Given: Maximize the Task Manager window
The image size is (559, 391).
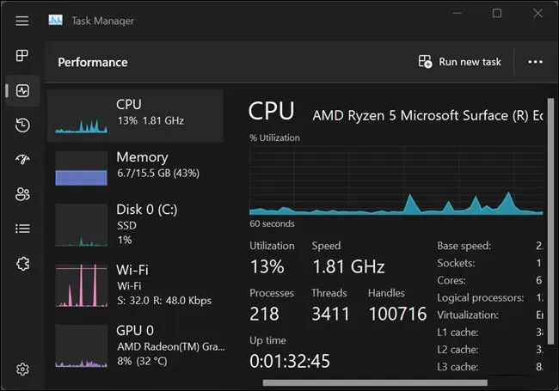Looking at the screenshot, I should (x=497, y=13).
